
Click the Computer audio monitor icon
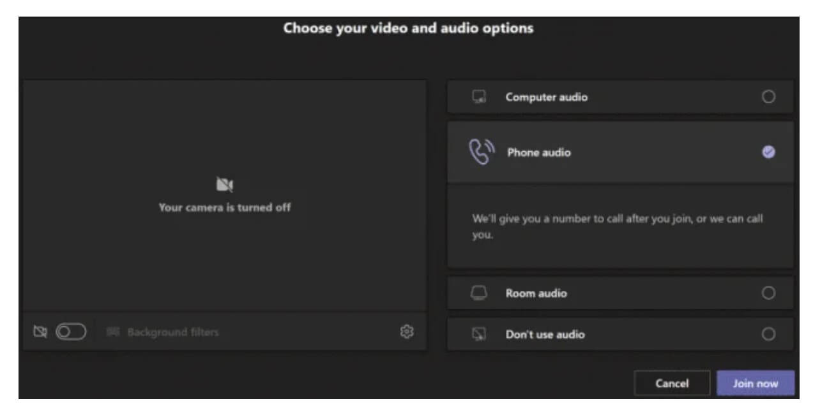479,97
